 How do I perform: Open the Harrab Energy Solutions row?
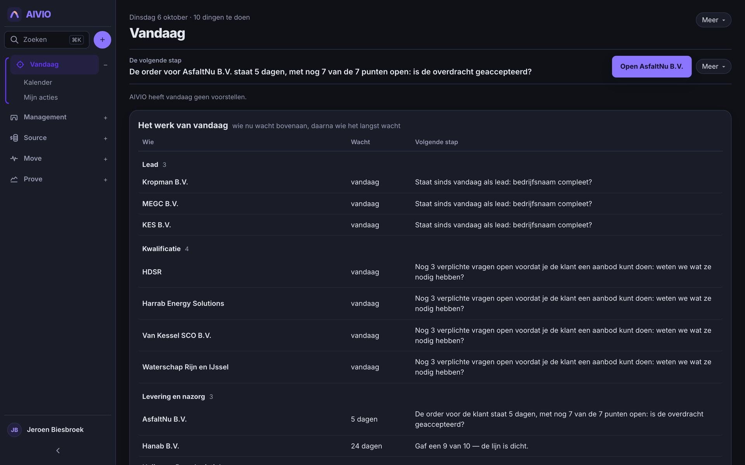[x=430, y=303]
